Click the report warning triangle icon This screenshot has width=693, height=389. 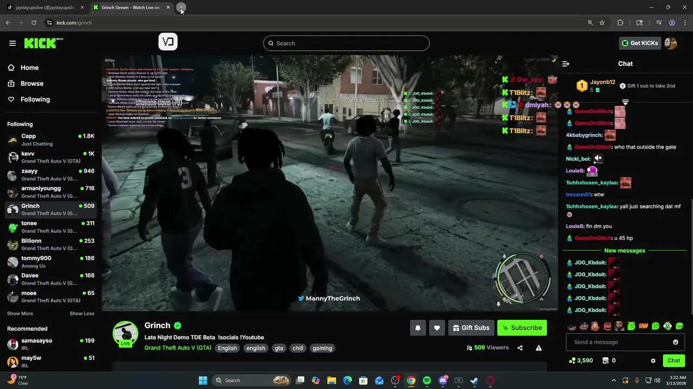539,348
